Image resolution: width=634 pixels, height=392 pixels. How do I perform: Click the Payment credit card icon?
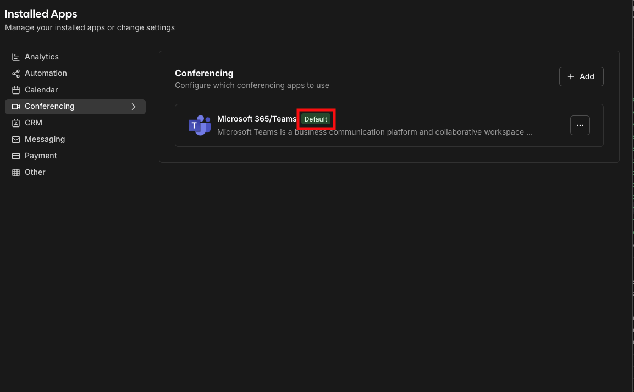(16, 156)
